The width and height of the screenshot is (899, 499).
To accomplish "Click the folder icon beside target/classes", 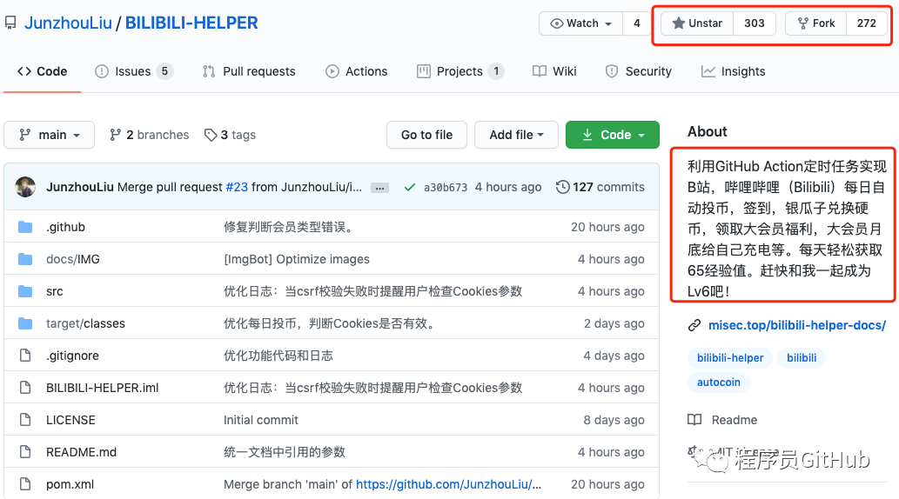I will (25, 323).
